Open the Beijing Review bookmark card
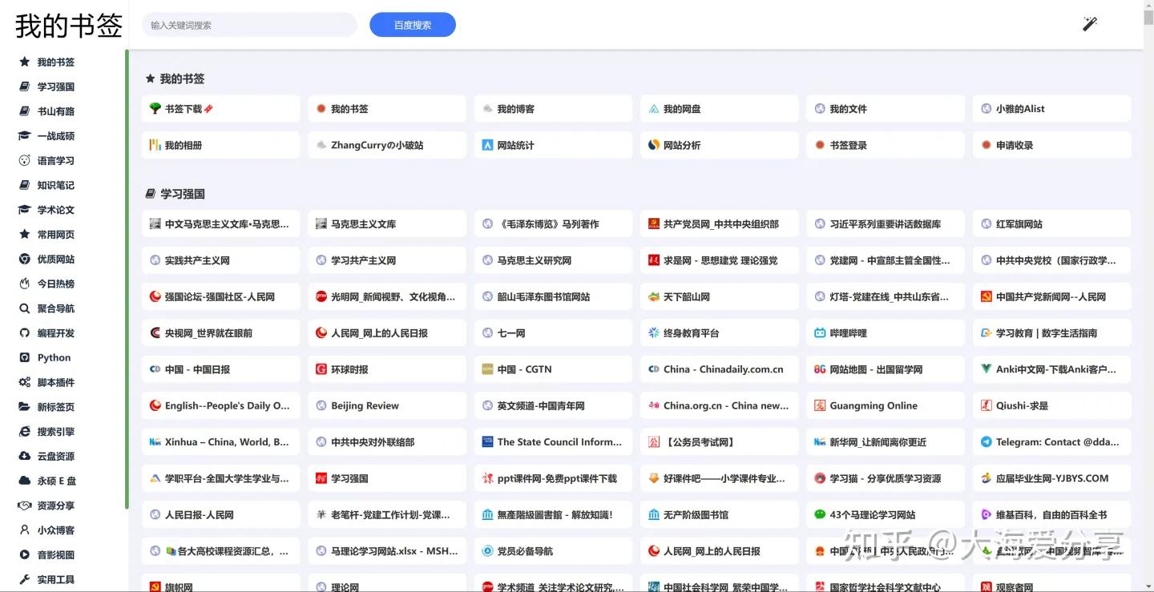Viewport: 1154px width, 592px height. click(x=387, y=406)
